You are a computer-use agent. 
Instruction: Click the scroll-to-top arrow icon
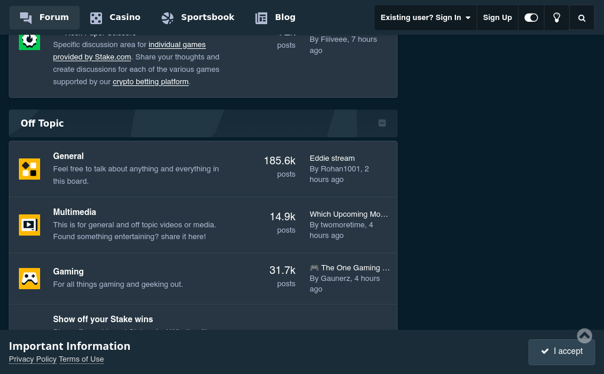point(585,336)
